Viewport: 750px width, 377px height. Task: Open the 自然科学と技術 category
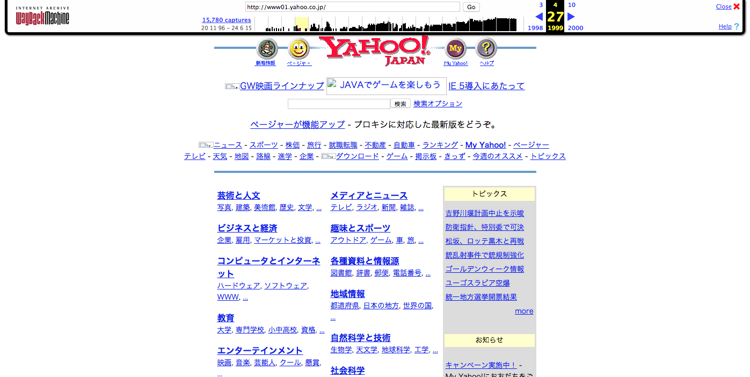coord(360,338)
